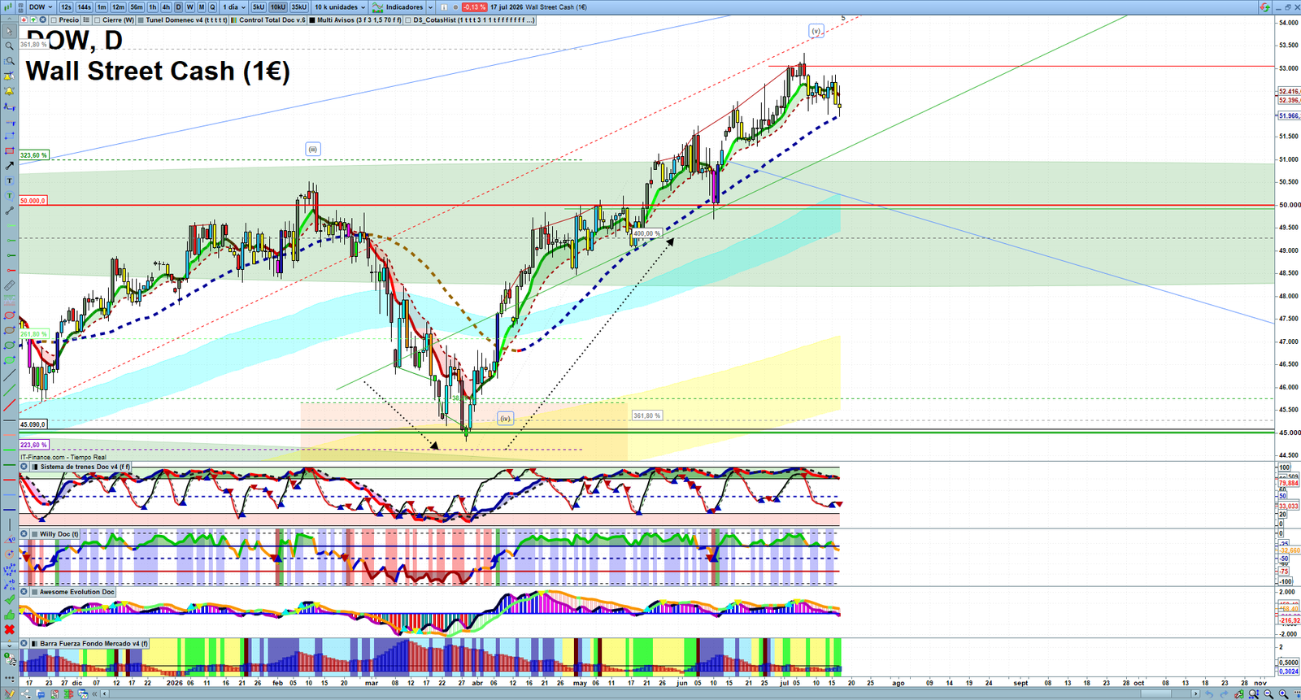Click the red plus add-price icon
Viewport: 1301px width, 700px height.
click(24, 20)
